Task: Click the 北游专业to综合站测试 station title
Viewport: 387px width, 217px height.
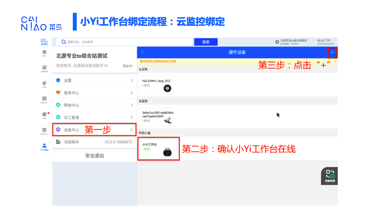Action: [x=82, y=56]
